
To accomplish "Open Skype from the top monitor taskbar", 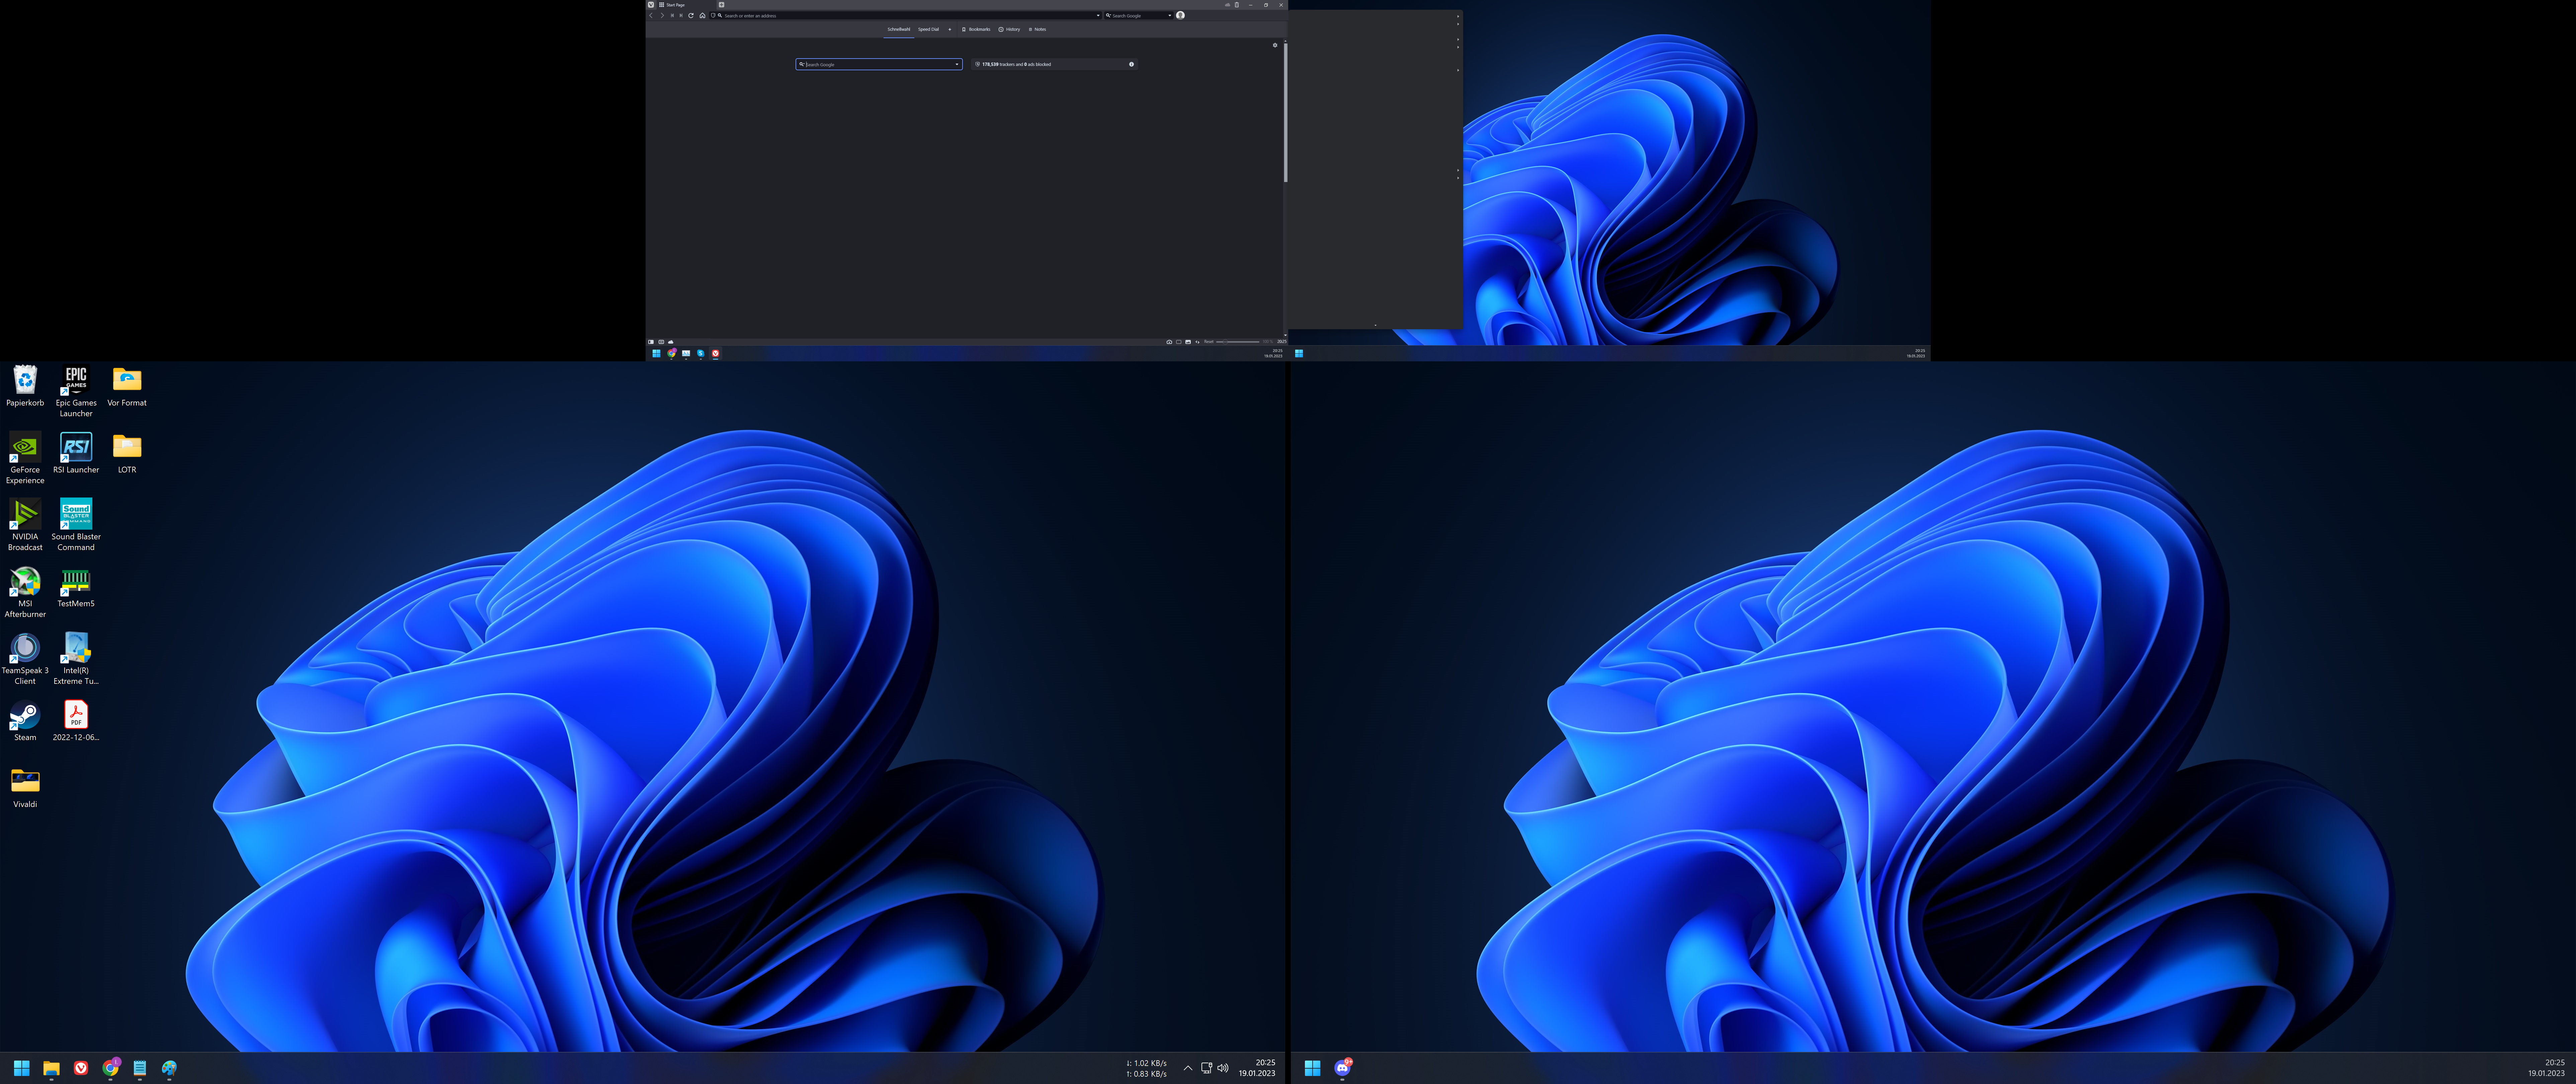I will pos(701,353).
